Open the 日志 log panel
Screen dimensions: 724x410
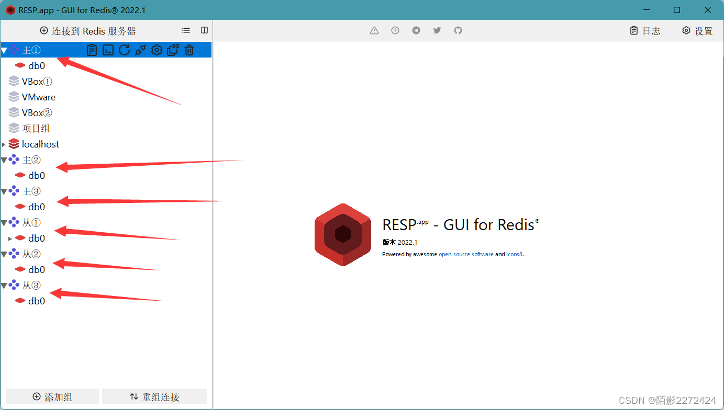[x=645, y=31]
